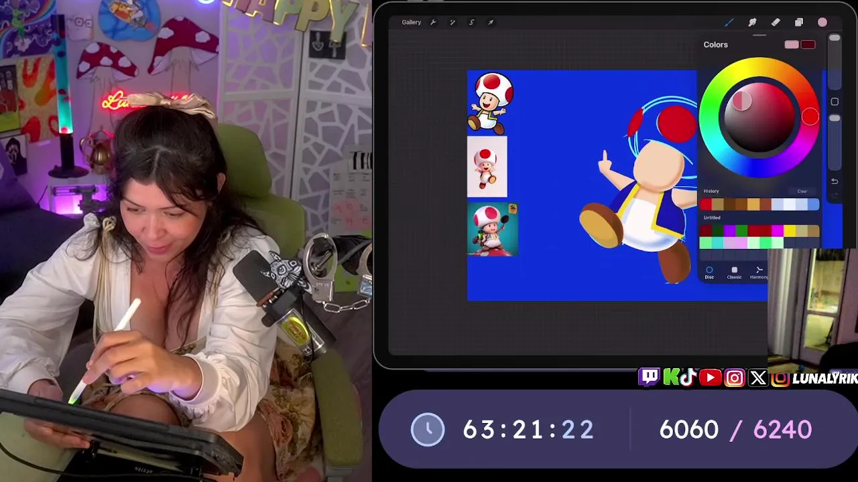Click the clock icon in the timer bar

[428, 429]
